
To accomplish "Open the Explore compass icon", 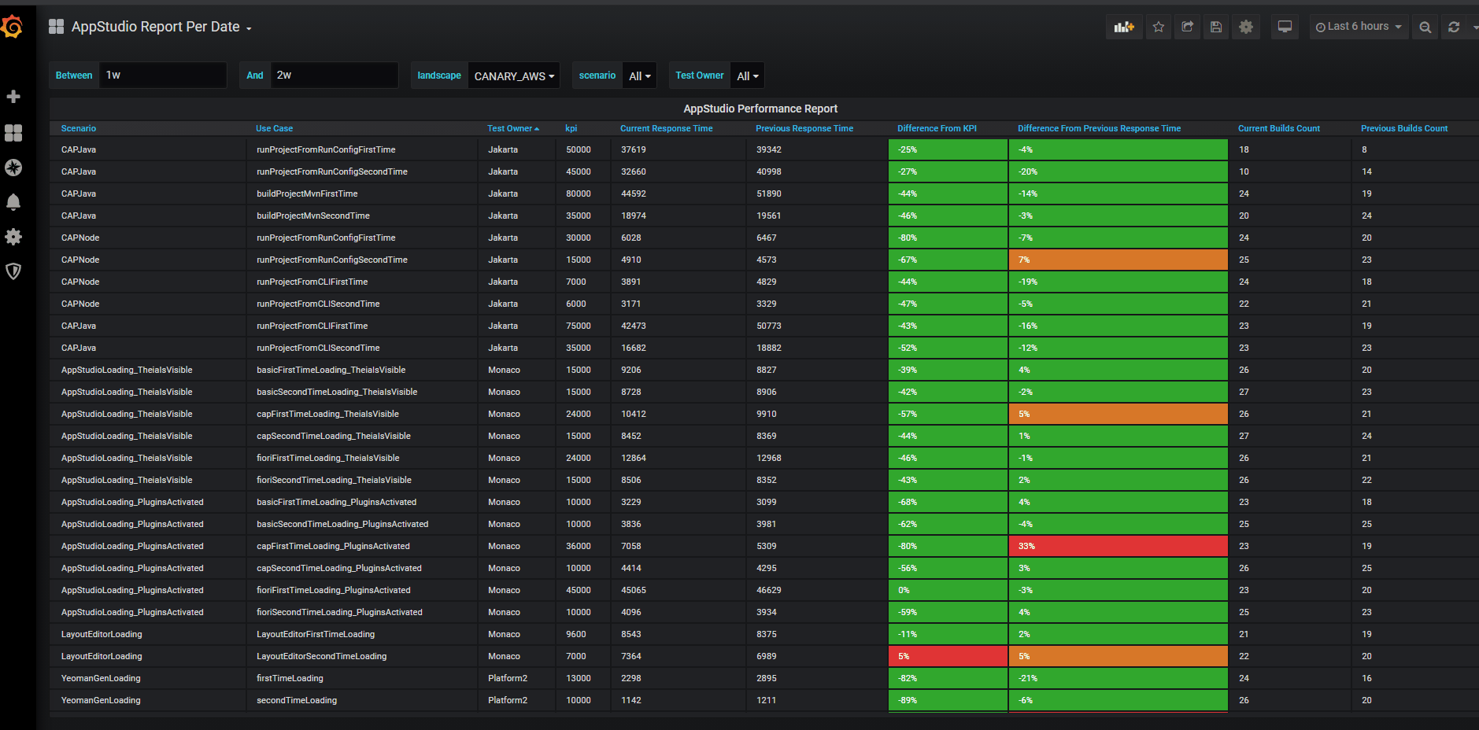I will 13,168.
